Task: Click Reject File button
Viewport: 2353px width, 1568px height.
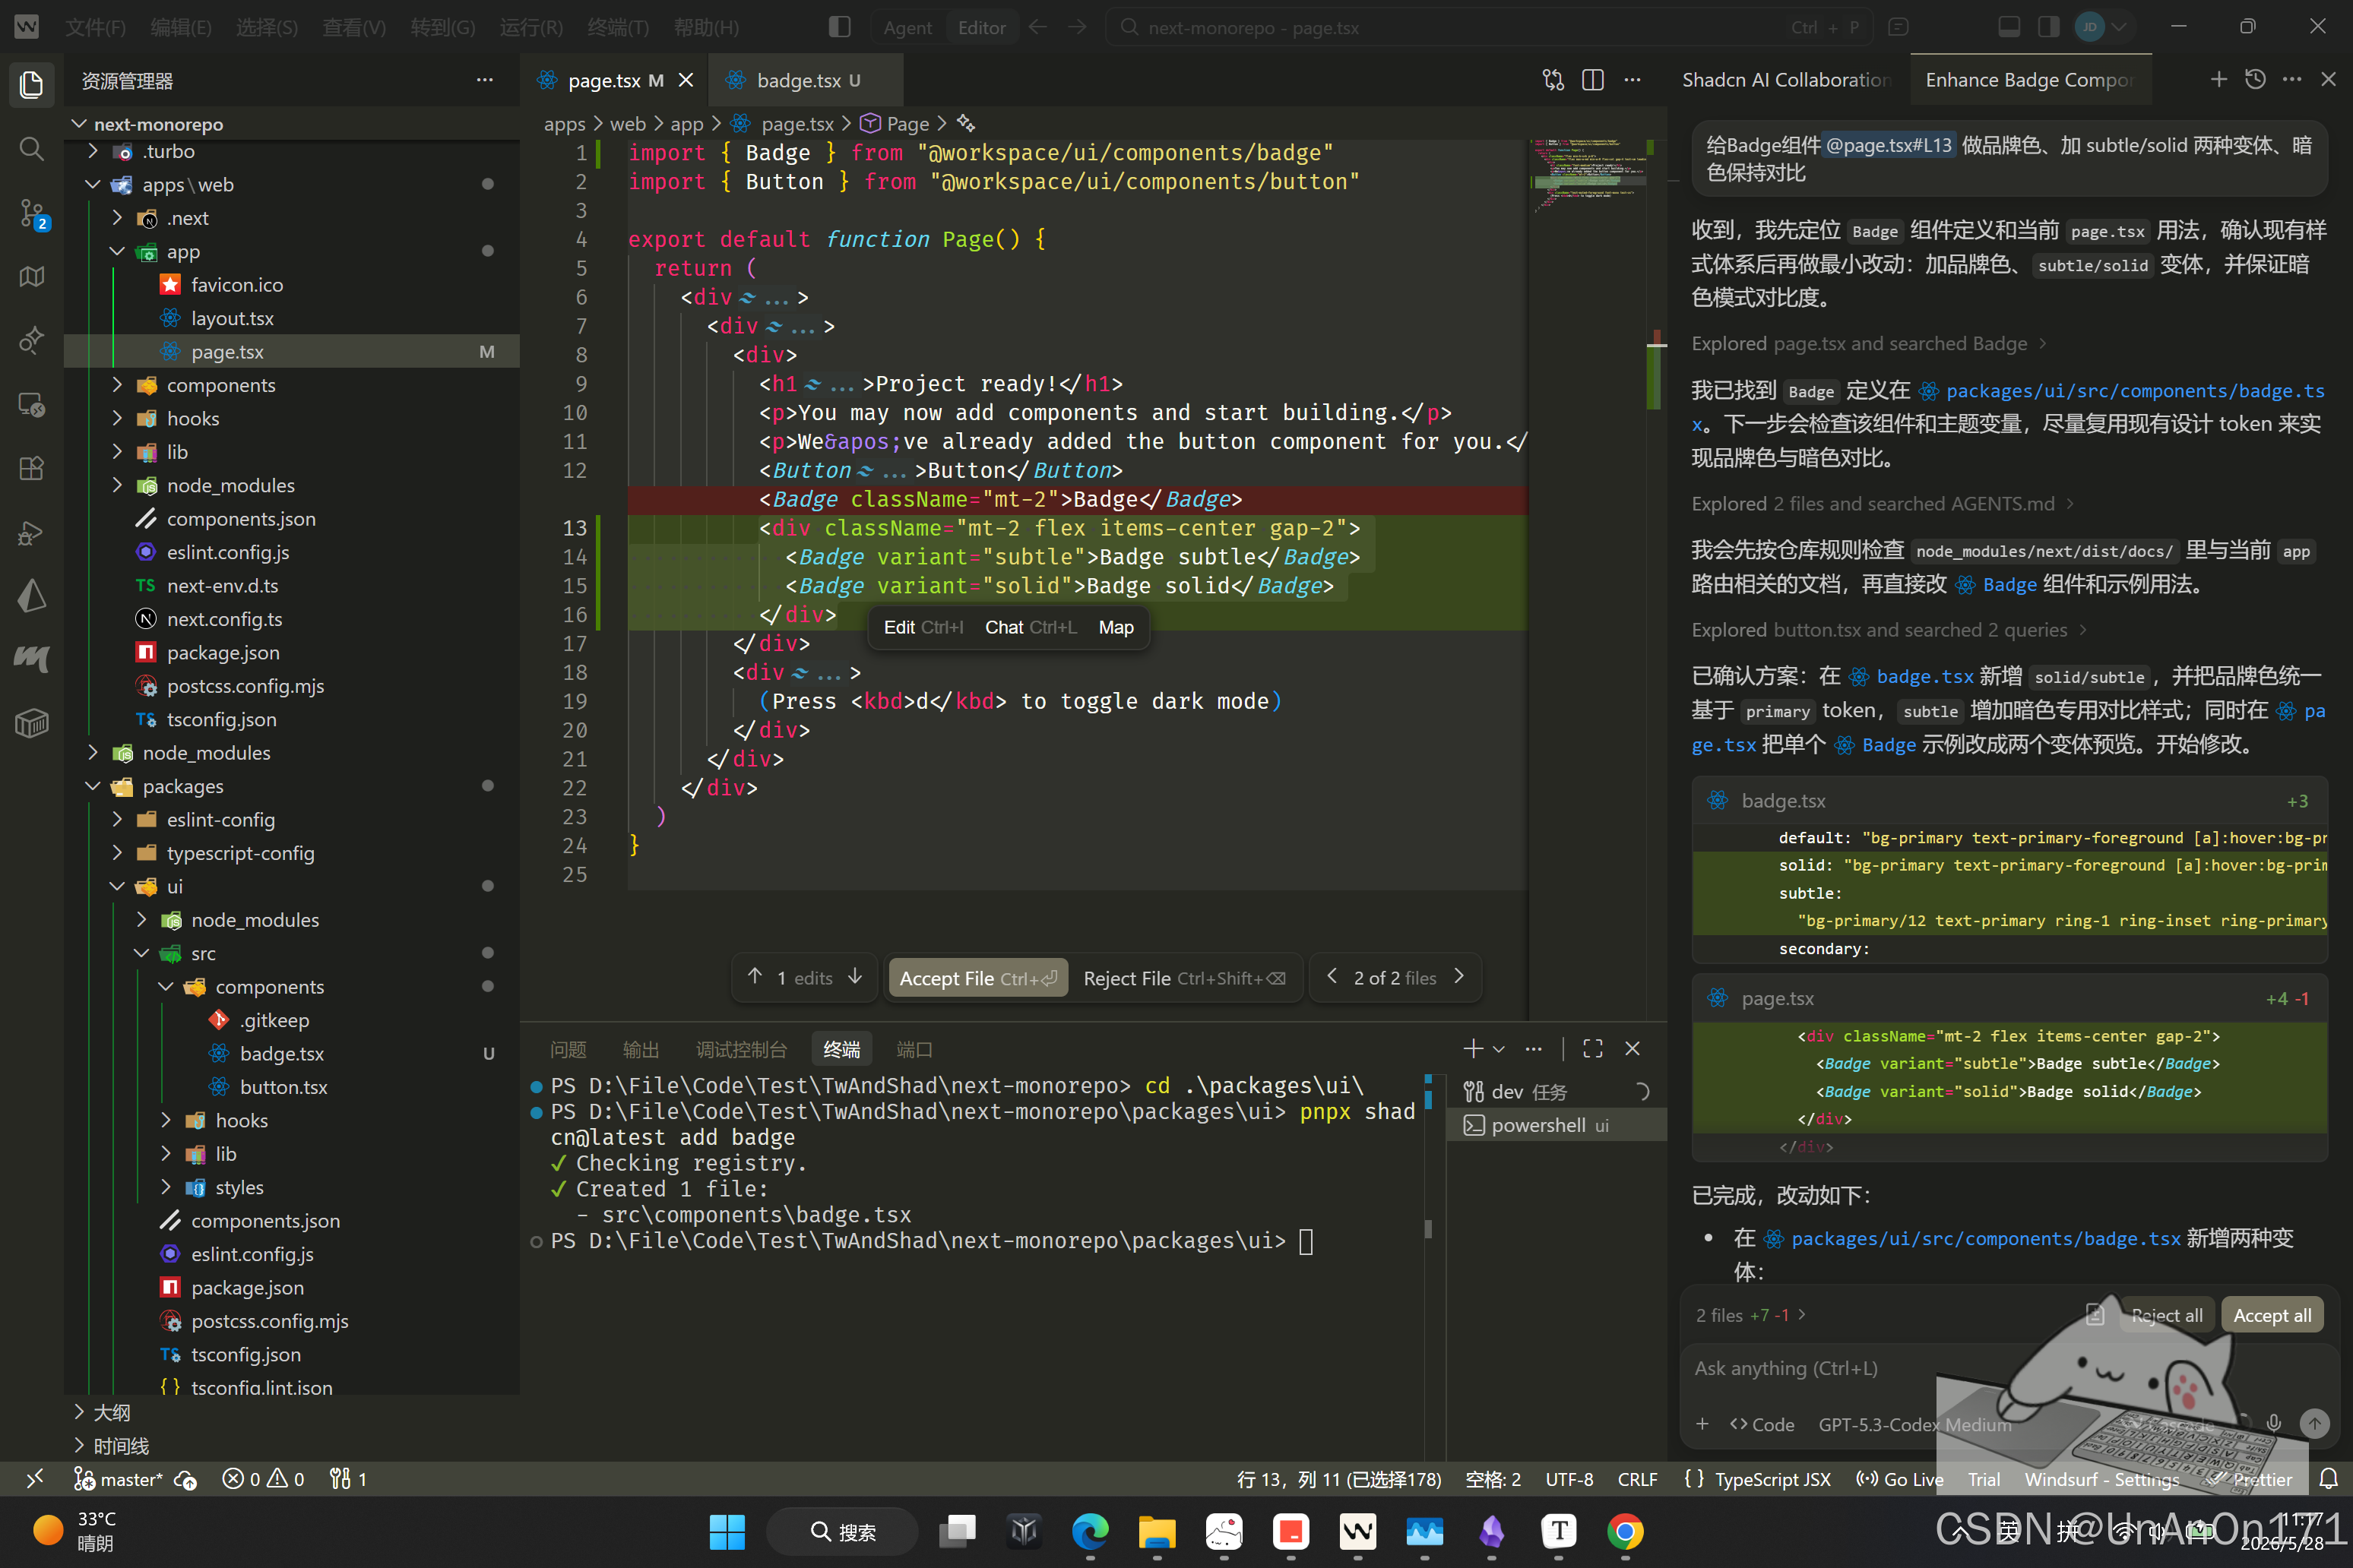Action: (x=1185, y=978)
